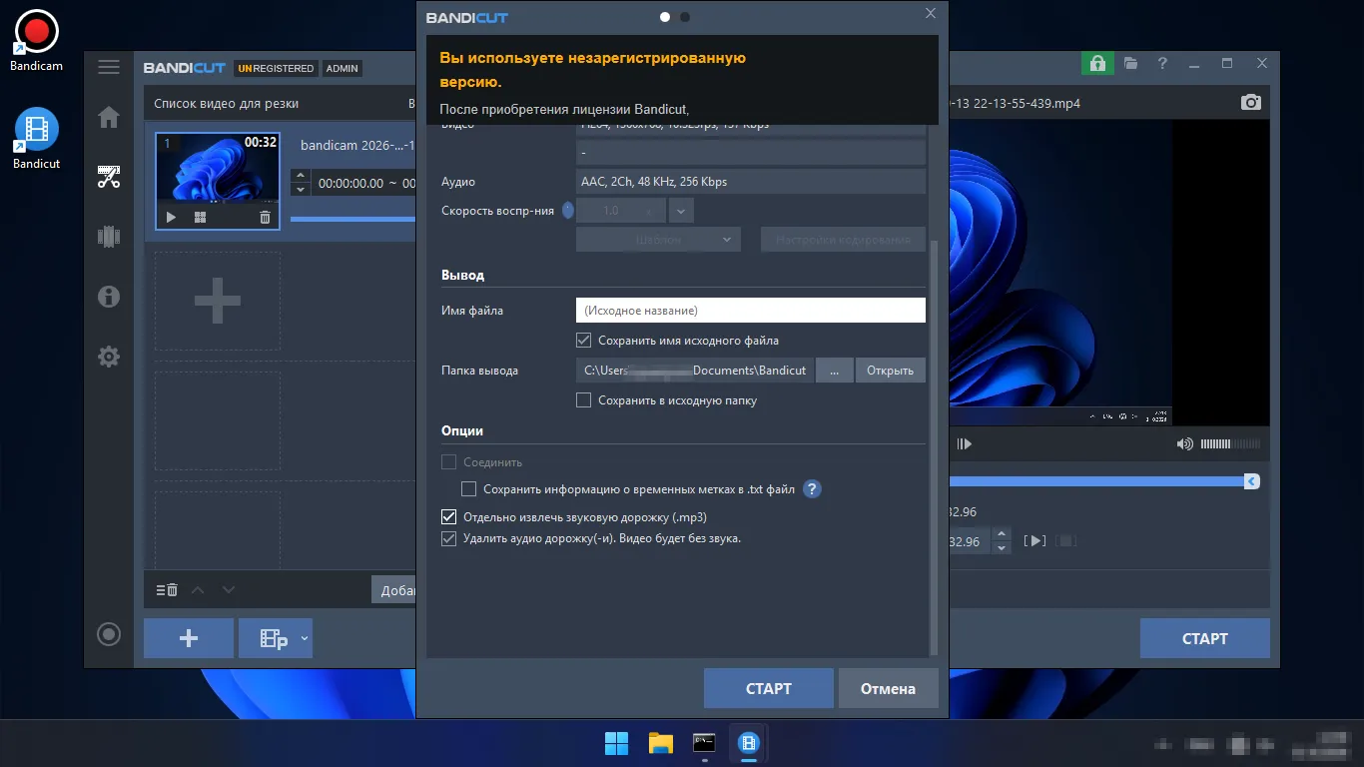Click the 'Имя файла' input field
The height and width of the screenshot is (767, 1364).
[x=751, y=311]
